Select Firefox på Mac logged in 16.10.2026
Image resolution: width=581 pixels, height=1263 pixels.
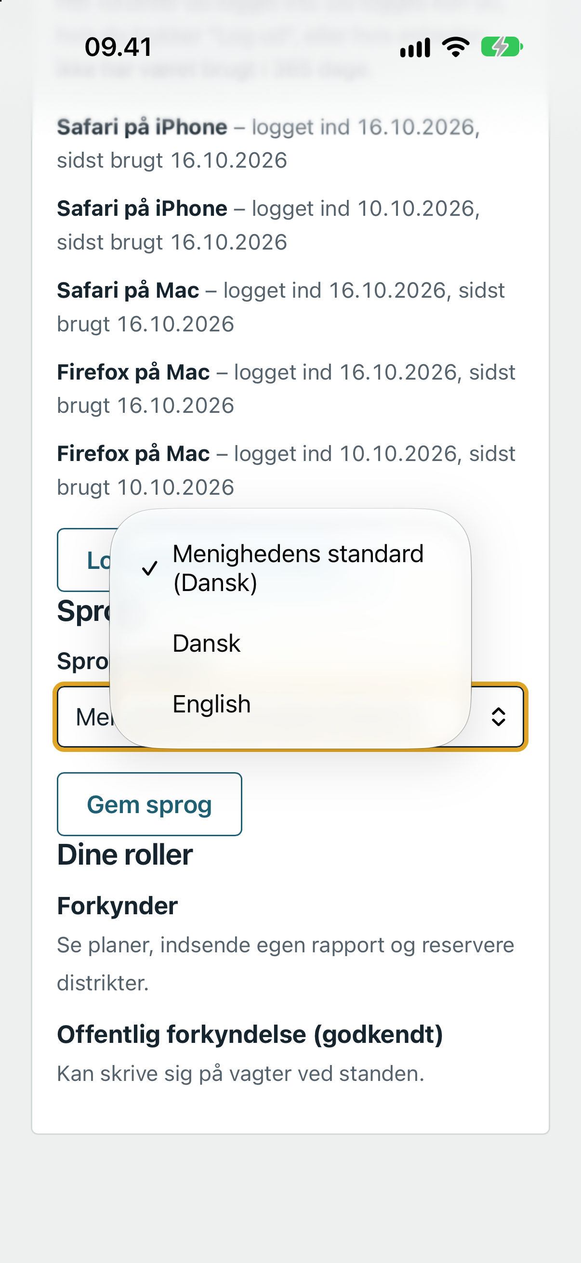point(286,389)
